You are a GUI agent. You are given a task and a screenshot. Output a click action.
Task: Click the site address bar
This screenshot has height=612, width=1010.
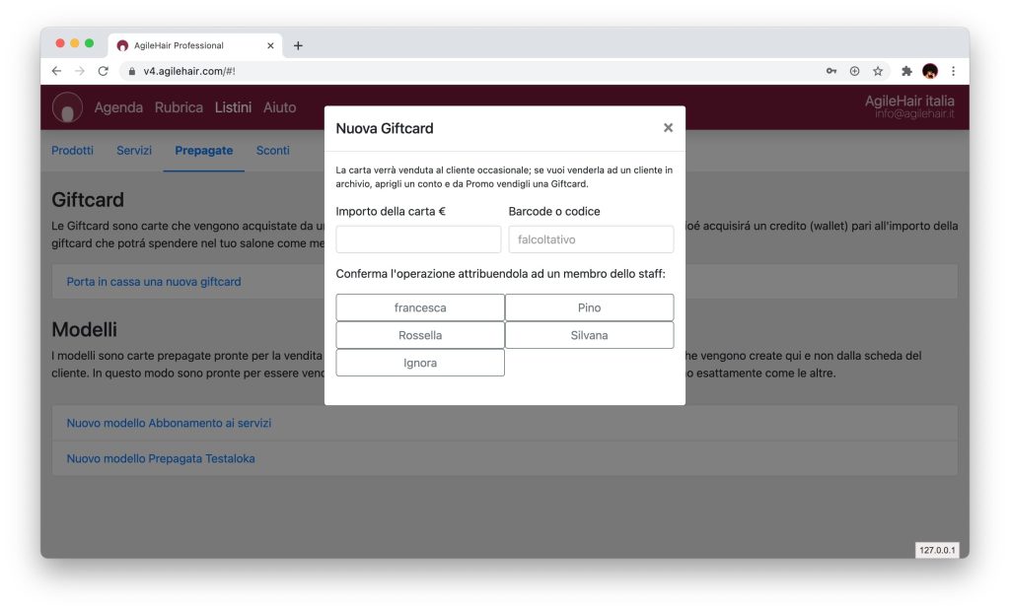[x=473, y=71]
